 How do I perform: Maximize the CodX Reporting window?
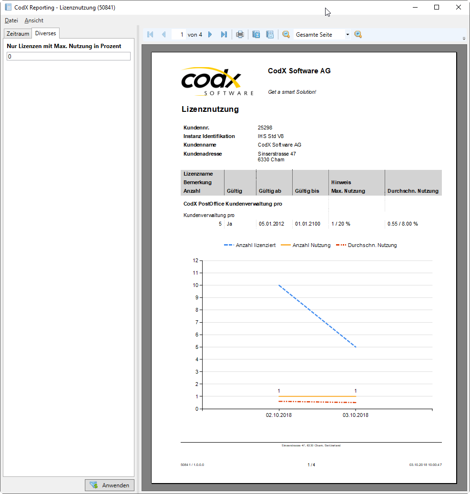pos(437,7)
